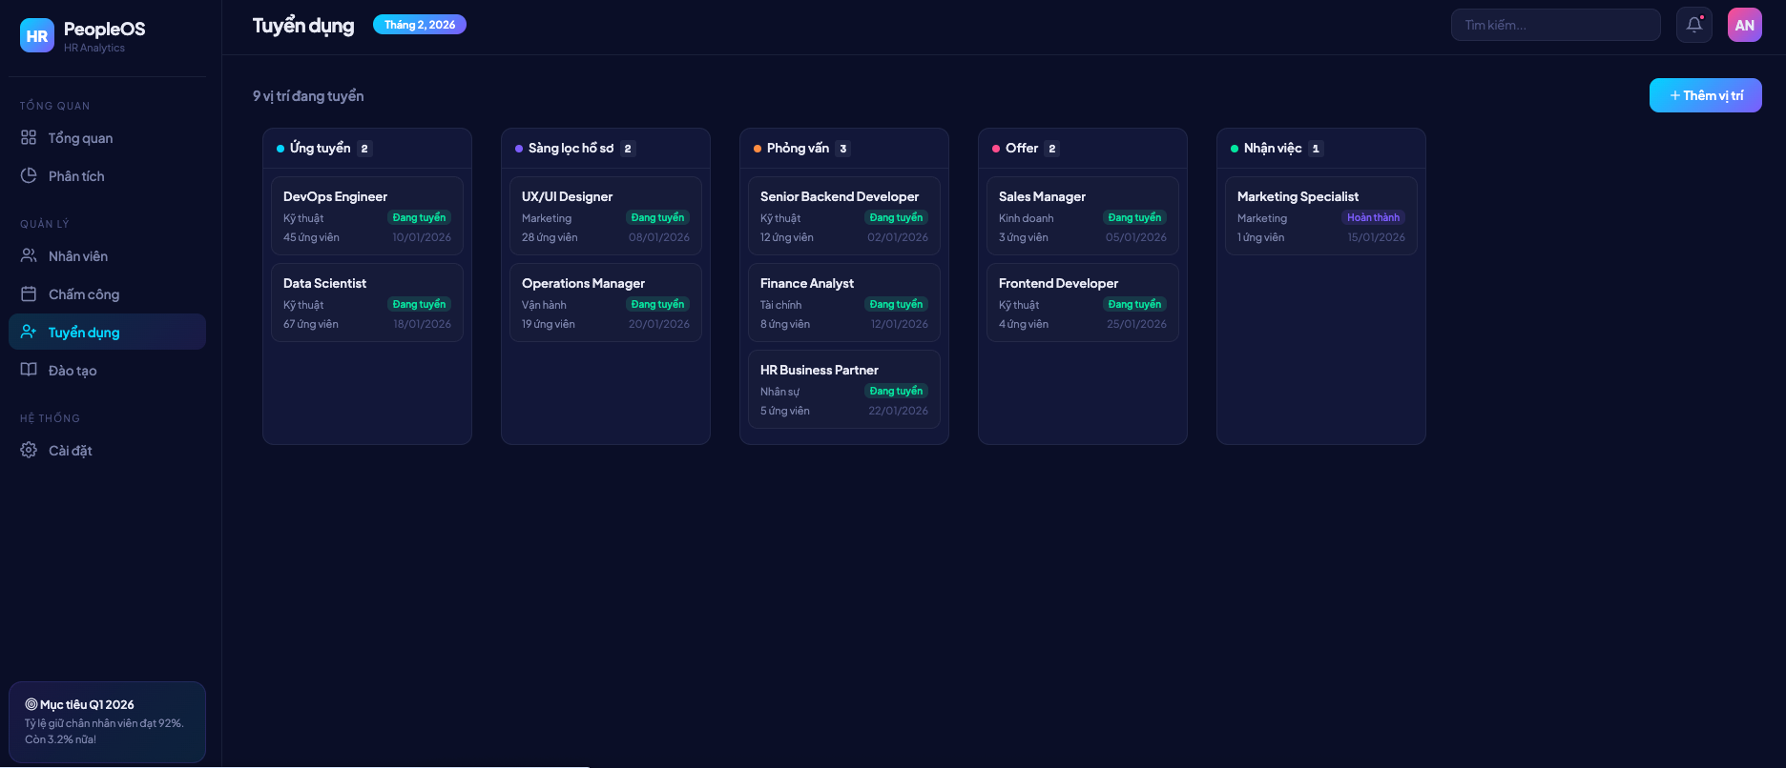Open Finance Analyst card
Screen dimensions: 1786x768
click(x=844, y=302)
